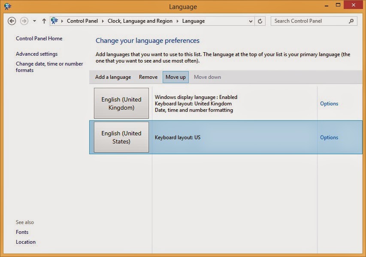Close the Language window
Screen dimensions: 366x257
(354, 5)
